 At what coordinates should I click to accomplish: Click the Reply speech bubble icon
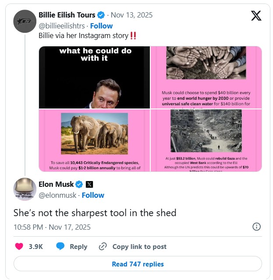[60, 246]
